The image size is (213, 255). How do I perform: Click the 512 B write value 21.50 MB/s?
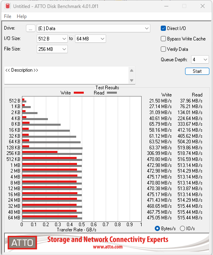point(160,101)
